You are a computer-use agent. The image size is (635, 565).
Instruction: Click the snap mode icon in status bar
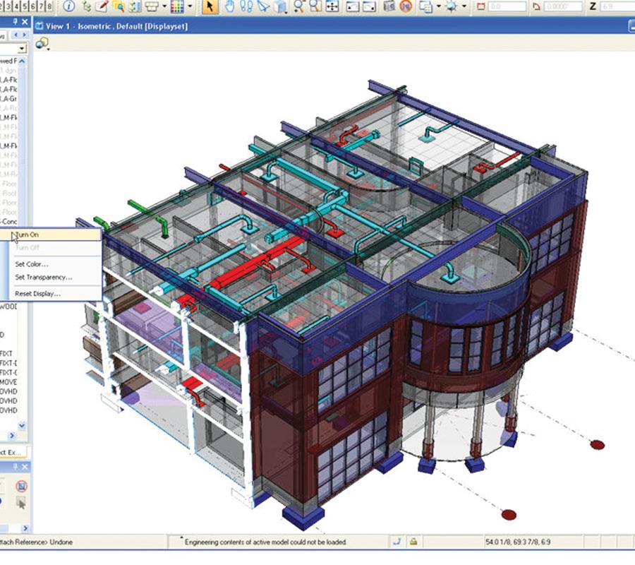(x=397, y=542)
